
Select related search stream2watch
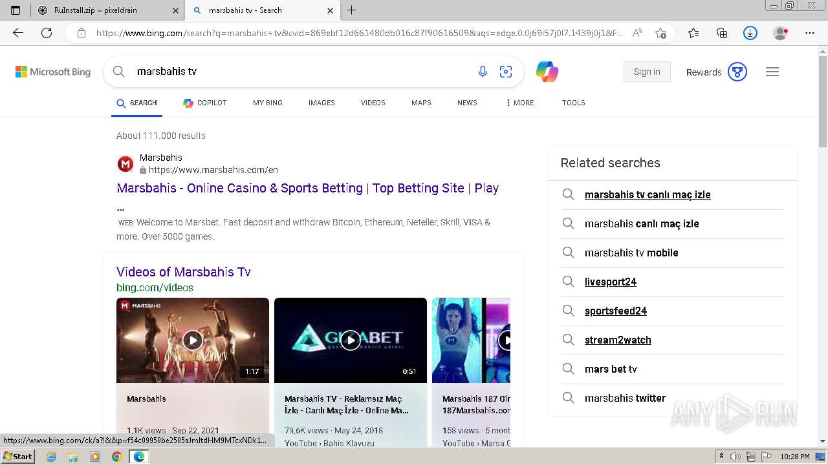618,340
